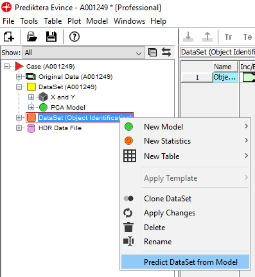Select Case (A001249) tree label
Screen dimensions: 255x277
click(x=50, y=67)
